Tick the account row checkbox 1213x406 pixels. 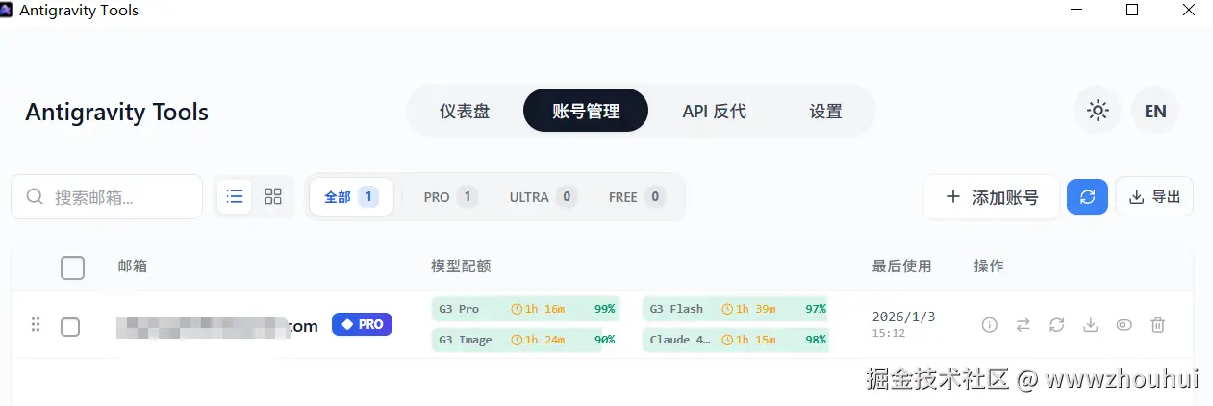pyautogui.click(x=70, y=326)
